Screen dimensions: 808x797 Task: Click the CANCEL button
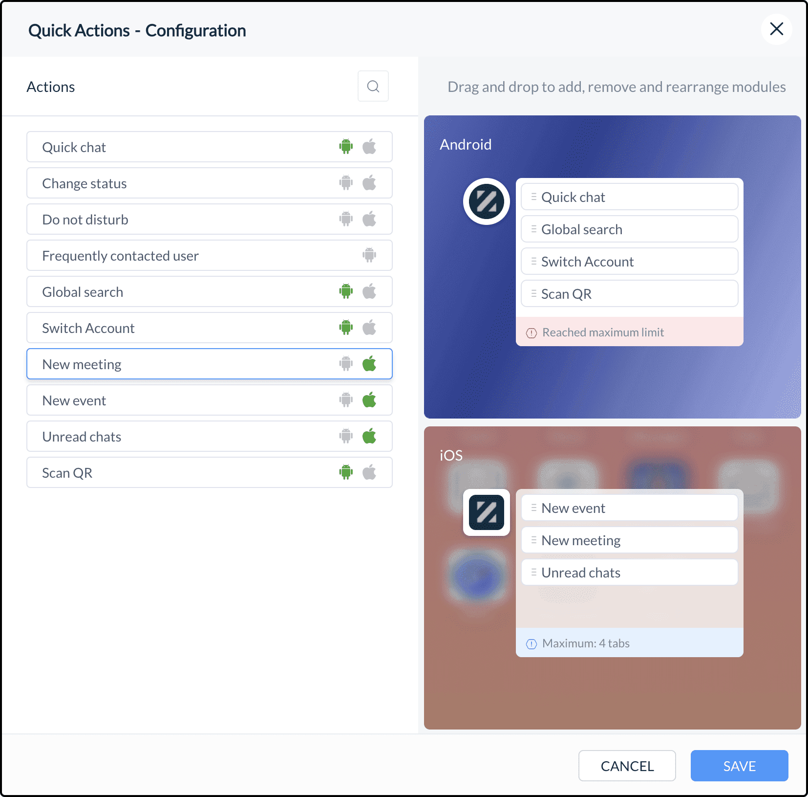click(627, 766)
